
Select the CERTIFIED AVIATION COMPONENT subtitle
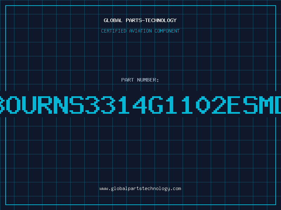point(140,31)
